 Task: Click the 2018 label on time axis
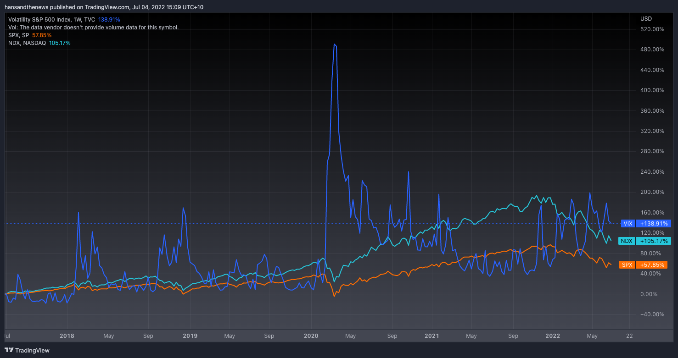point(67,336)
